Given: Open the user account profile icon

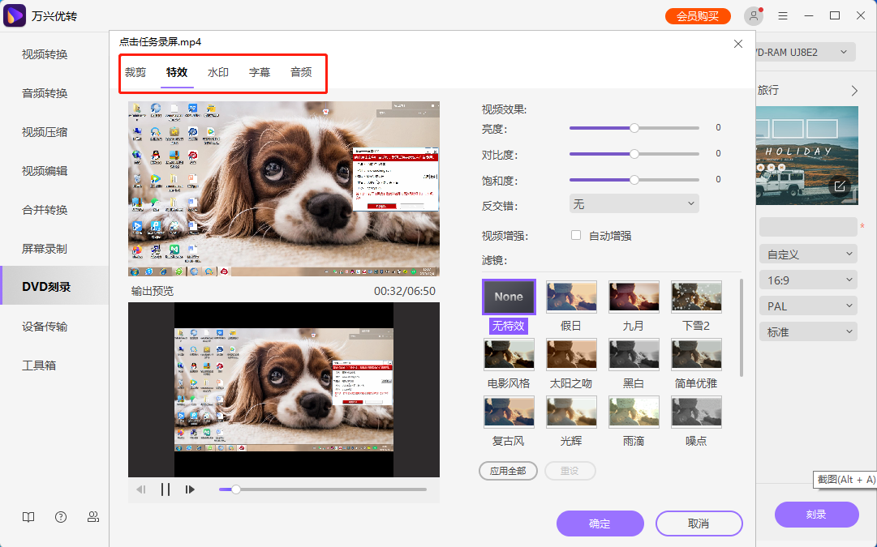Looking at the screenshot, I should pyautogui.click(x=754, y=16).
